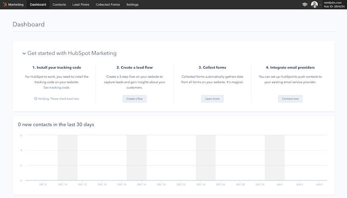This screenshot has width=347, height=198.
Task: Click the DEC 20 axis label
Action: (161, 185)
